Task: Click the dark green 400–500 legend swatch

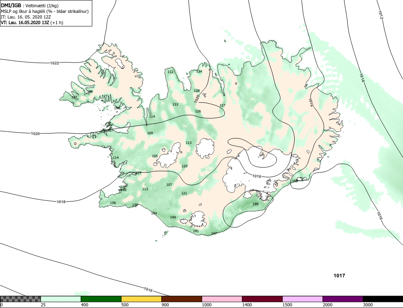Action: (x=101, y=299)
